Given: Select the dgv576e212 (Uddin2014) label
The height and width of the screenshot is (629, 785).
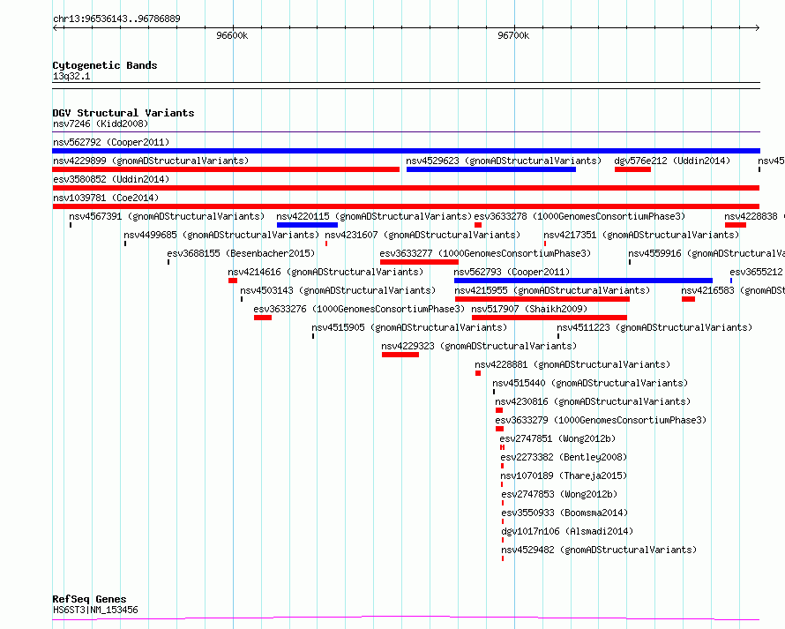Looking at the screenshot, I should 672,161.
